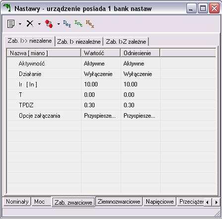Viewport: 222px width, 219px height.
Task: Minimize the Nastawy window
Action: click(191, 8)
